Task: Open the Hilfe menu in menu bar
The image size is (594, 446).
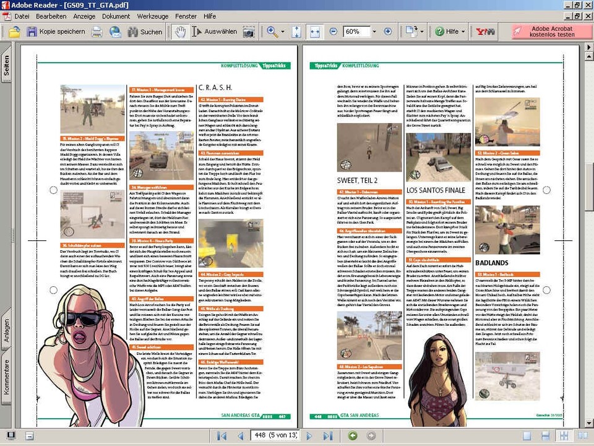Action: (x=210, y=16)
